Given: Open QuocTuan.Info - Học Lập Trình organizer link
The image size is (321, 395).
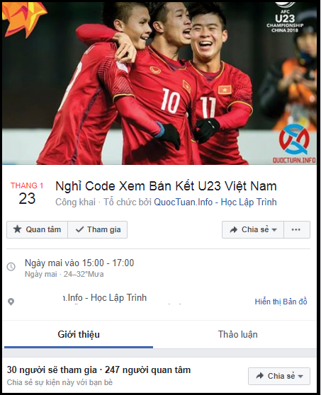Looking at the screenshot, I should [x=215, y=202].
